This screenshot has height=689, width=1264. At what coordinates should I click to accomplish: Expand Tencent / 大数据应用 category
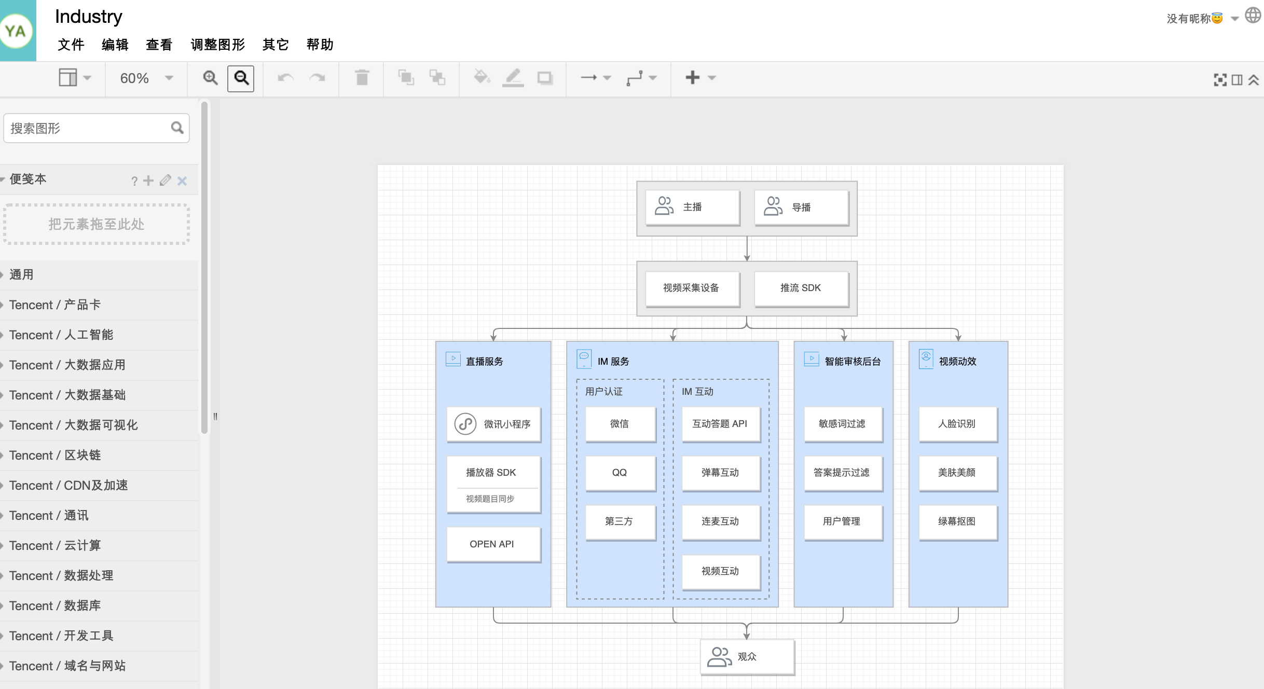[99, 365]
